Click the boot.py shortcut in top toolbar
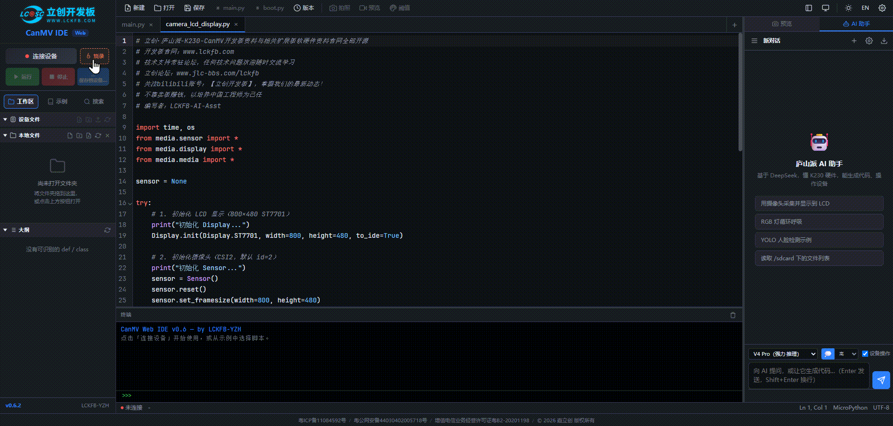Viewport: 893px width, 426px height. click(270, 8)
